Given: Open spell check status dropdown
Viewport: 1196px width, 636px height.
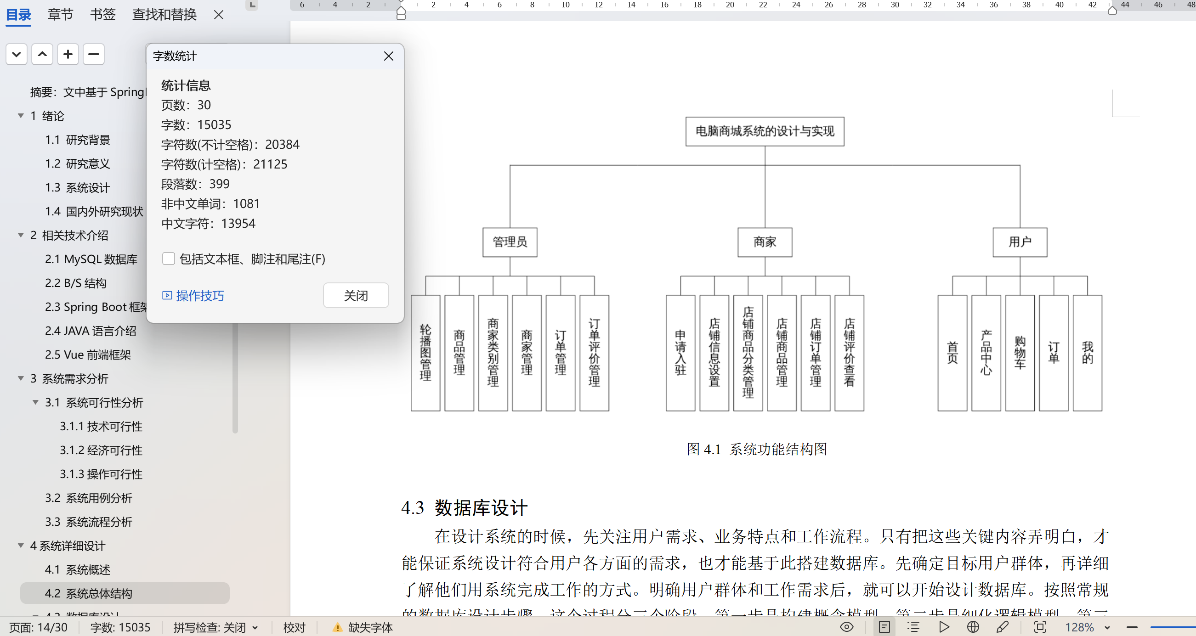Looking at the screenshot, I should [x=255, y=628].
